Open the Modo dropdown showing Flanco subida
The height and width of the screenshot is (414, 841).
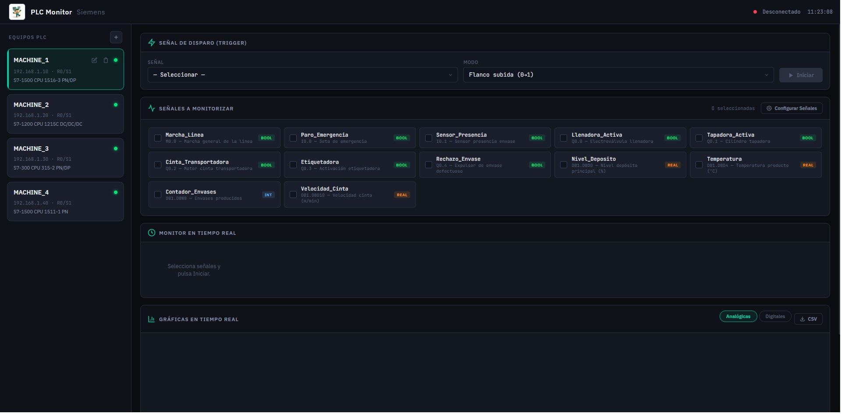coord(618,75)
